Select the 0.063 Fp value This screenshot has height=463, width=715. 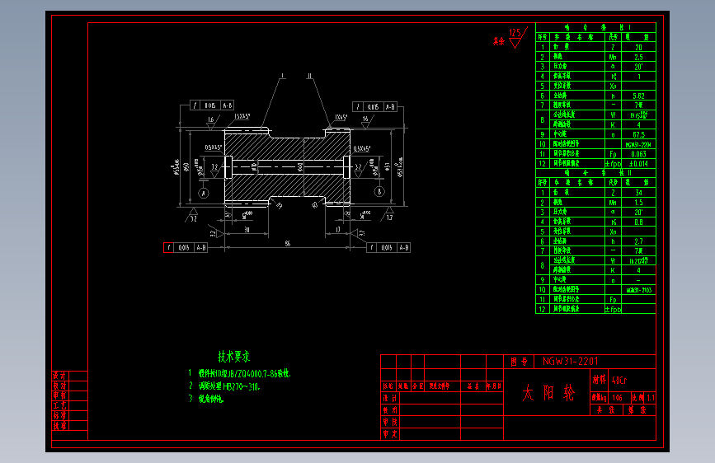638,154
